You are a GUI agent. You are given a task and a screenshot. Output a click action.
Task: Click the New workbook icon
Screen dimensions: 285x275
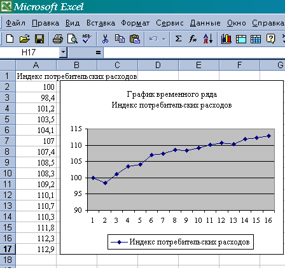coord(10,39)
